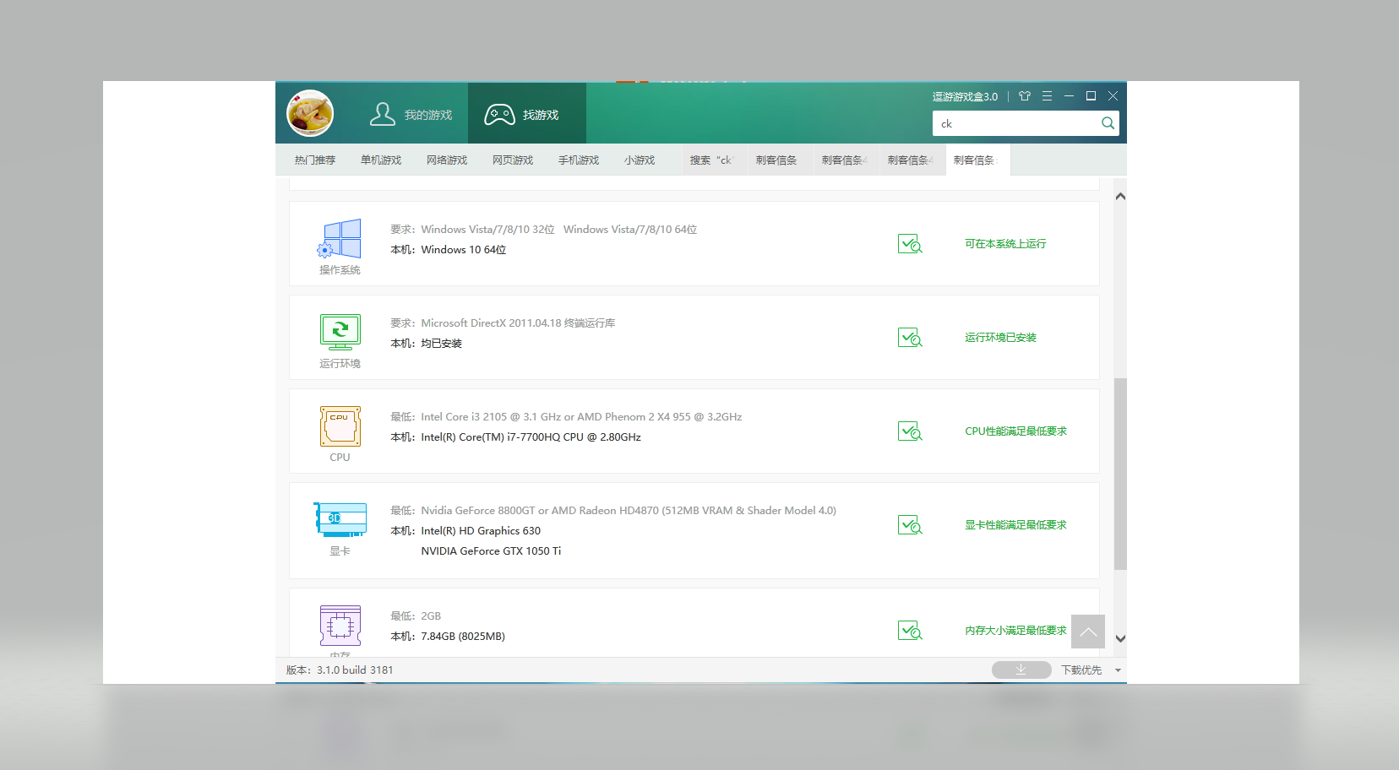Switch to 找游戏 section
The width and height of the screenshot is (1399, 770).
coord(527,114)
